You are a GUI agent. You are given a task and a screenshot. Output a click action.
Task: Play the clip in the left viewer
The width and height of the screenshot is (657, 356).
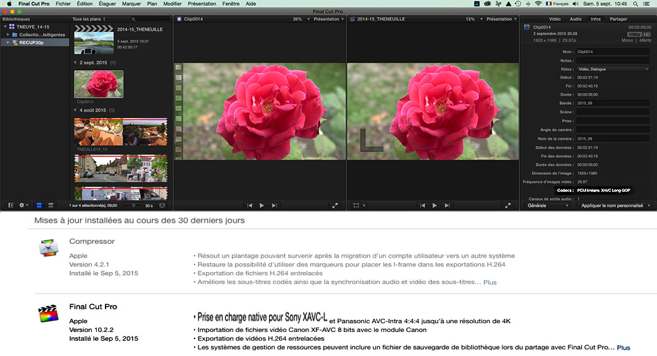click(262, 205)
